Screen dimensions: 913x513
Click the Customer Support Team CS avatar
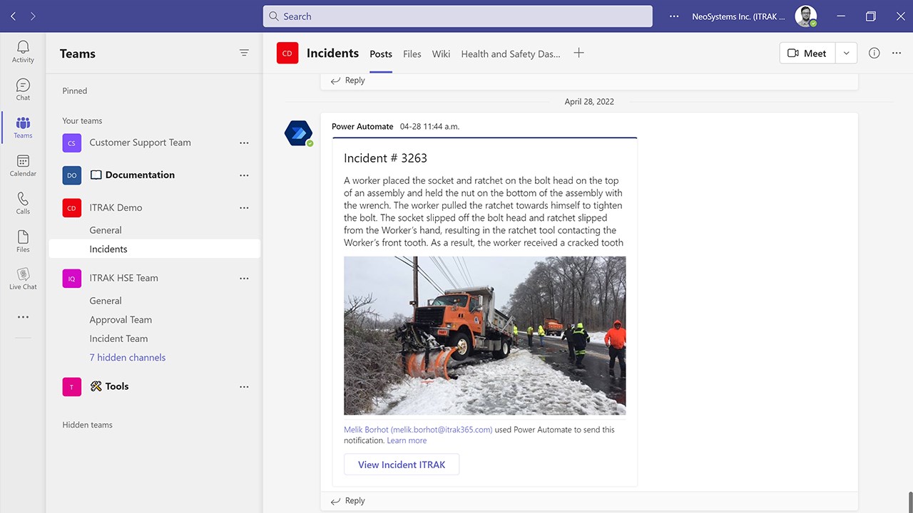coord(71,142)
